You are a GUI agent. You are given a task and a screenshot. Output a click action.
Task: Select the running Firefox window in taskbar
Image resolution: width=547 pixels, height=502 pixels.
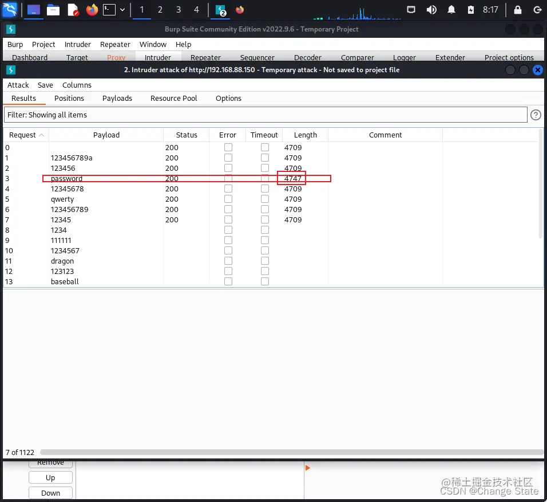point(240,10)
